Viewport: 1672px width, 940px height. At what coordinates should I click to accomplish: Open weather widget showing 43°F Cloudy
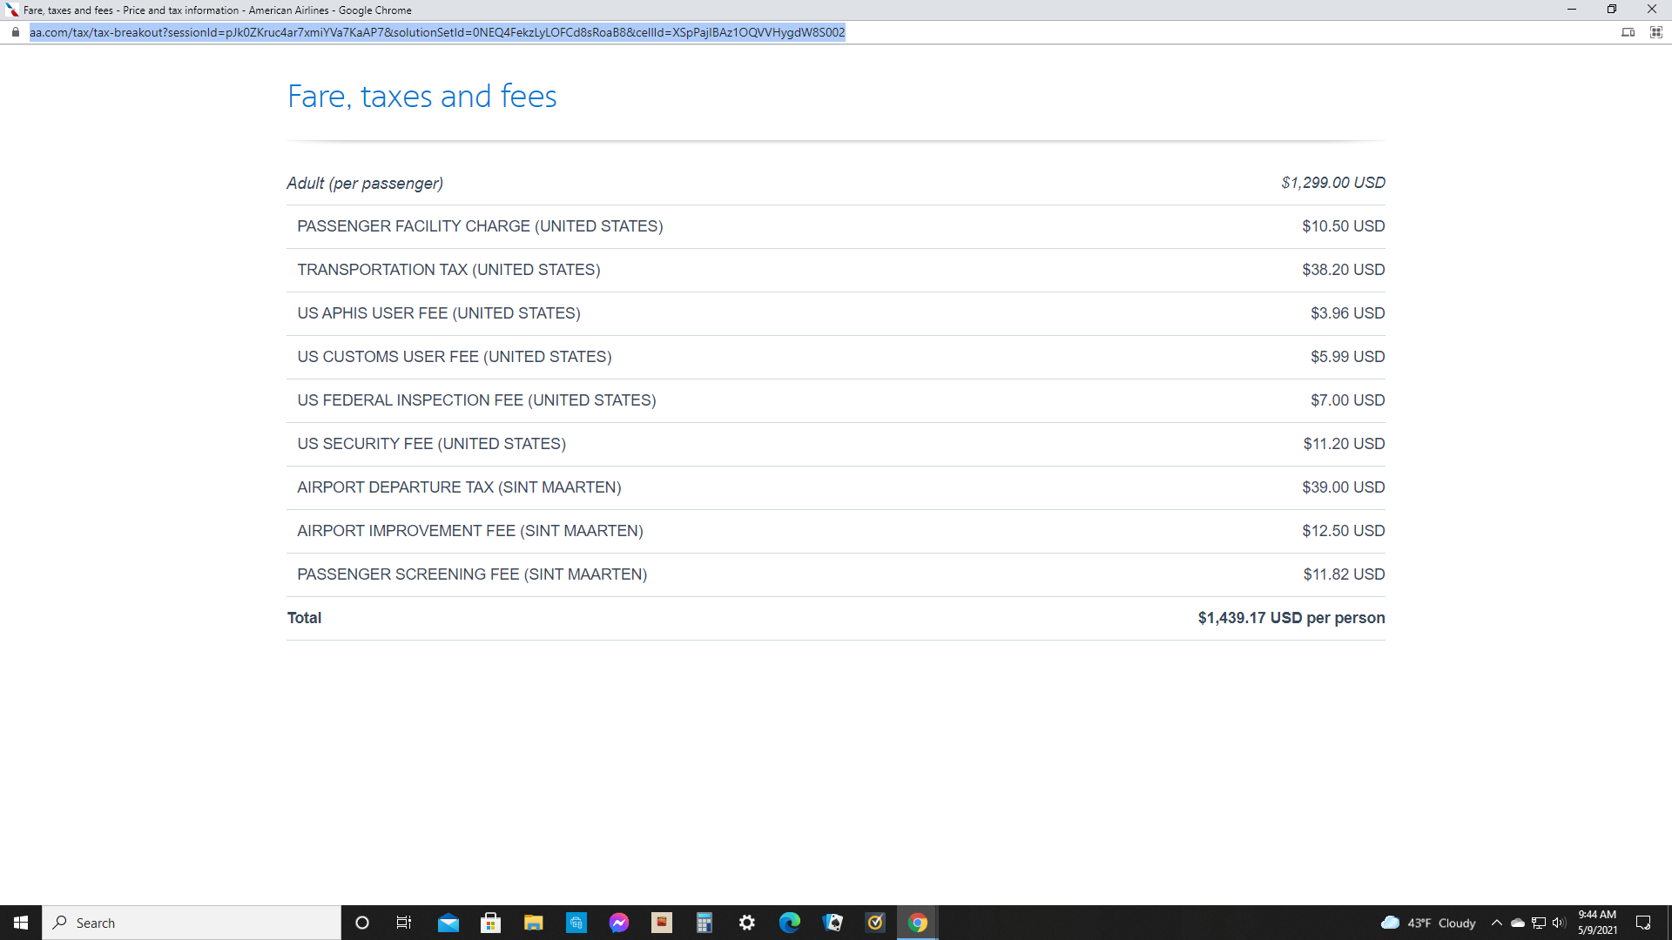[1428, 923]
